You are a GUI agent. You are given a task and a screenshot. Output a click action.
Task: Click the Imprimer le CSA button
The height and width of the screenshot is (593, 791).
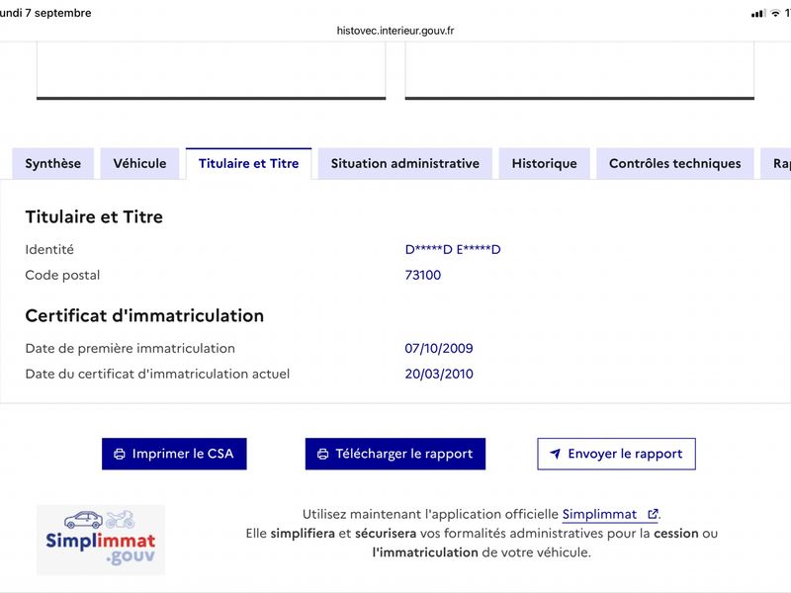[x=174, y=454]
